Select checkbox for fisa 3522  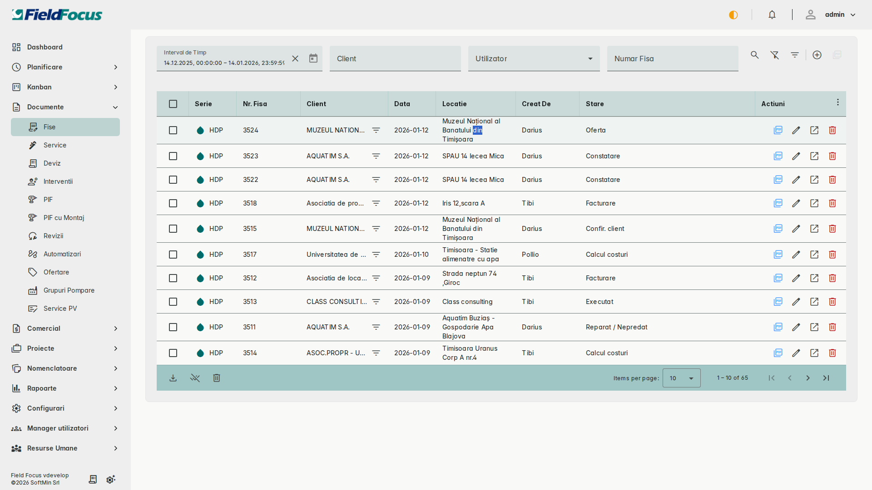tap(173, 180)
